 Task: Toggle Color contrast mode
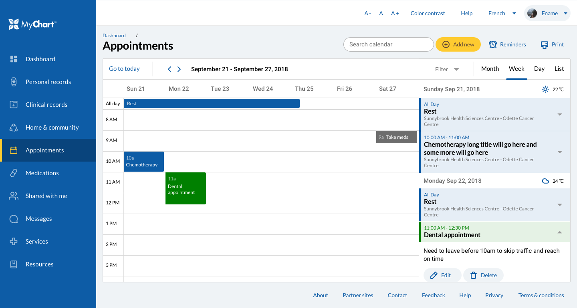(x=428, y=13)
